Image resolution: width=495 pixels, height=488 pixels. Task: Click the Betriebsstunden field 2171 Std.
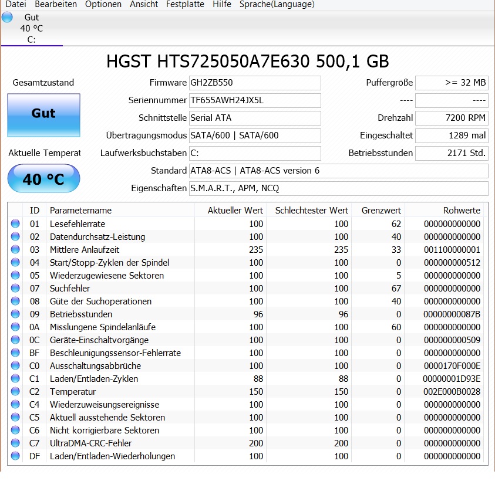pyautogui.click(x=452, y=153)
